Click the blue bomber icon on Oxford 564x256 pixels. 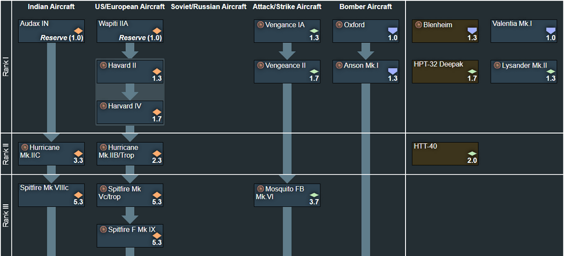(393, 30)
